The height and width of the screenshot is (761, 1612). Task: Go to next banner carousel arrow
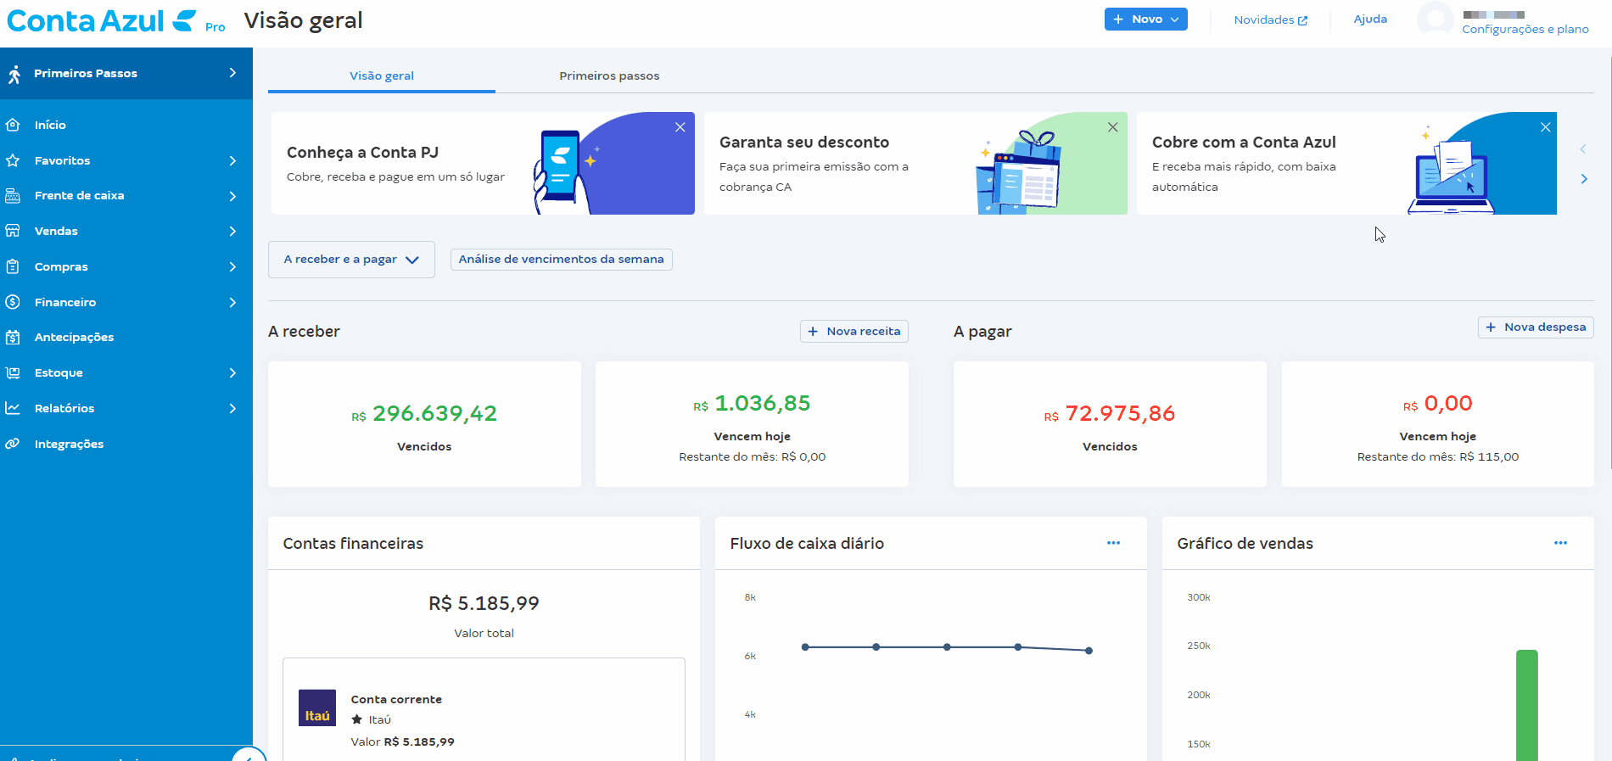1584,179
